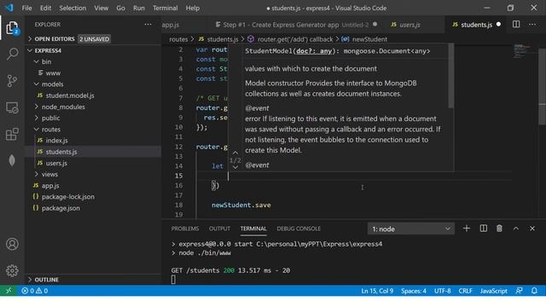Show next signature in parameter hint
Viewport: 546px width, 307px height.
235,167
